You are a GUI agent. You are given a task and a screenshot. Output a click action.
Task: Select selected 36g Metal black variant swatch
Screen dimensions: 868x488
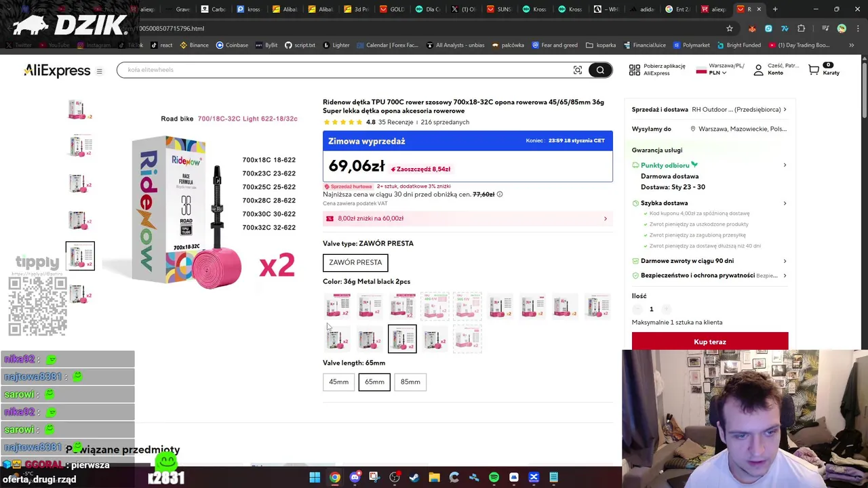click(x=402, y=339)
